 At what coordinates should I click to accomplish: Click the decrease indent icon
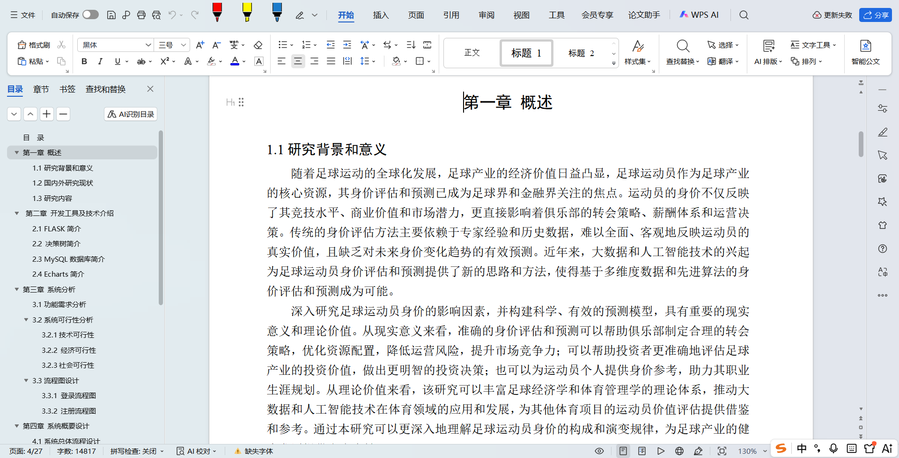click(331, 45)
